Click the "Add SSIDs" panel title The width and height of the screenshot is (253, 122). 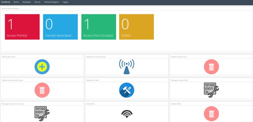point(90,104)
